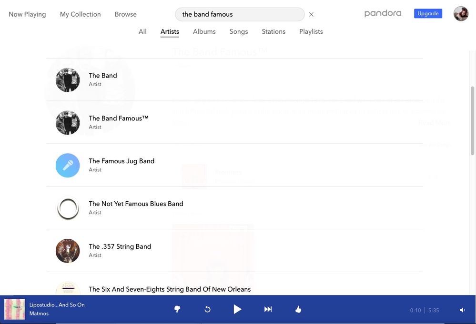Mute the volume speaker icon

pos(462,310)
